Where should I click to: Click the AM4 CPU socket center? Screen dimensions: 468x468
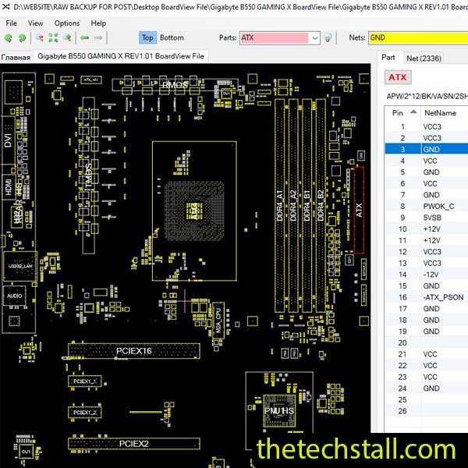194,211
